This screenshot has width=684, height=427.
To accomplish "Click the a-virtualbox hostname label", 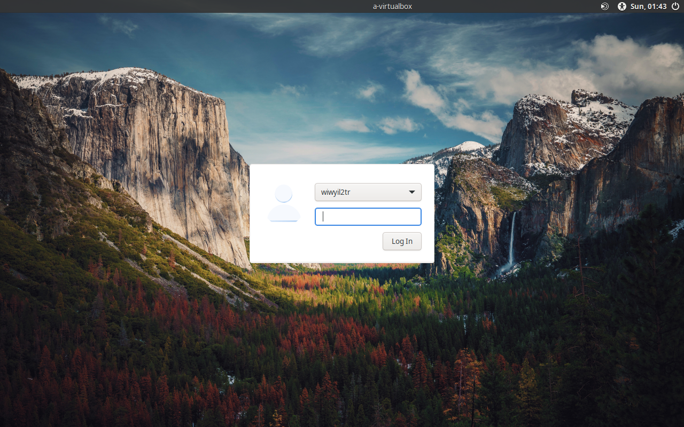I will pyautogui.click(x=392, y=6).
